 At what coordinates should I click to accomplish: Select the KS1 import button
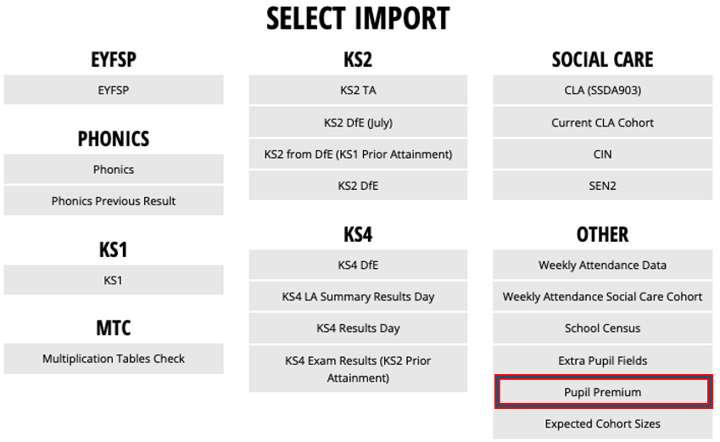coord(114,280)
